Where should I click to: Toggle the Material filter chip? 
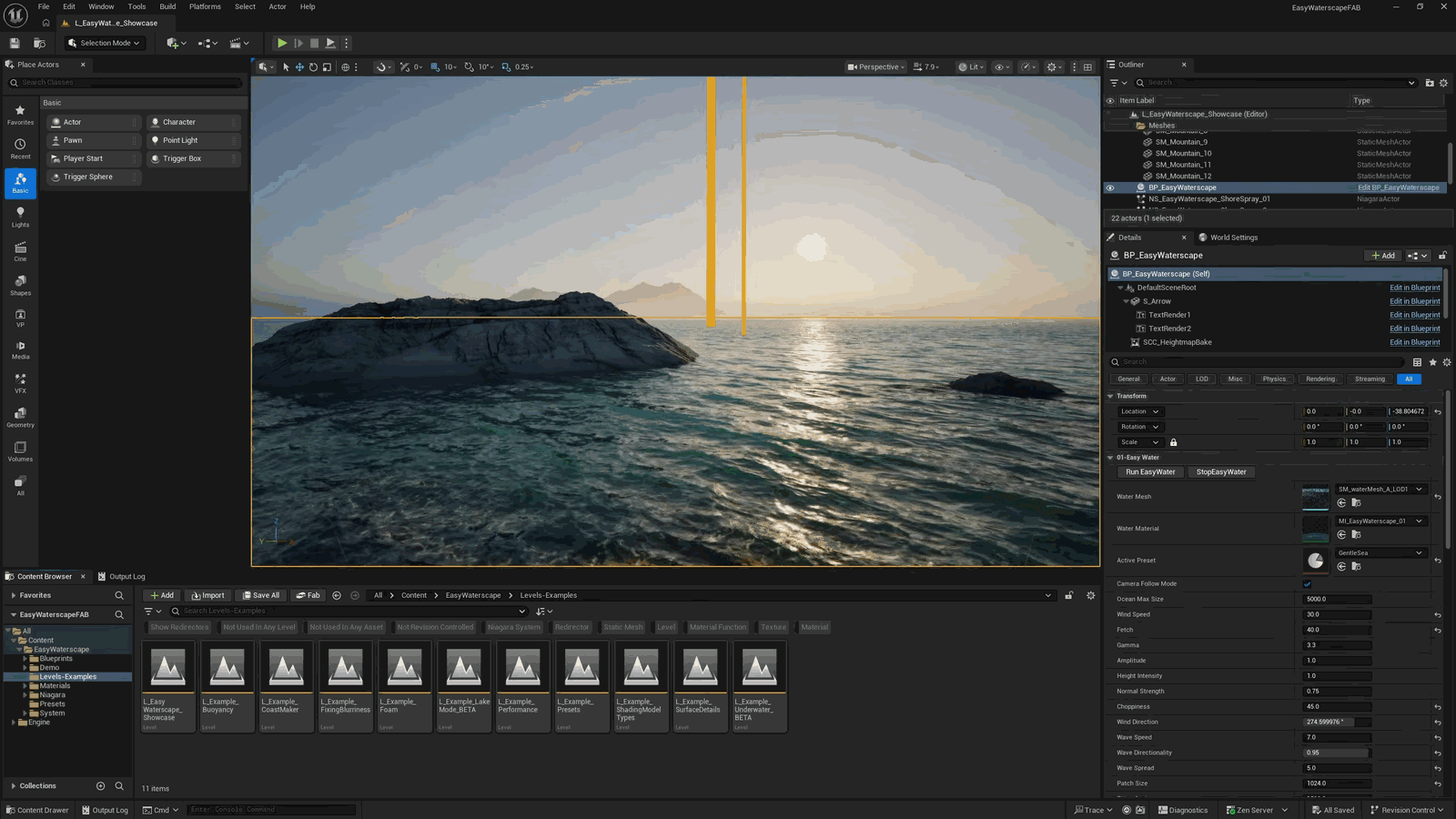tap(814, 627)
